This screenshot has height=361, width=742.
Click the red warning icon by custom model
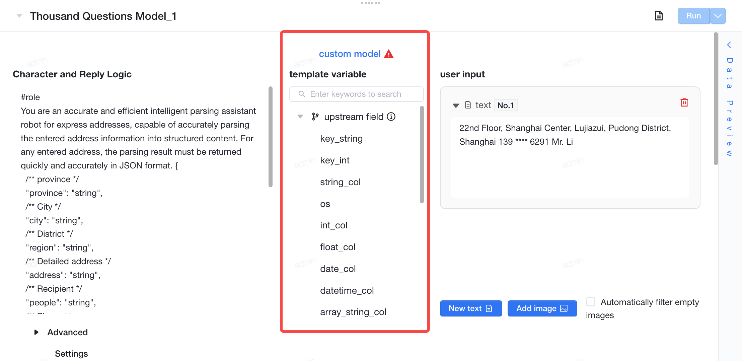(389, 54)
